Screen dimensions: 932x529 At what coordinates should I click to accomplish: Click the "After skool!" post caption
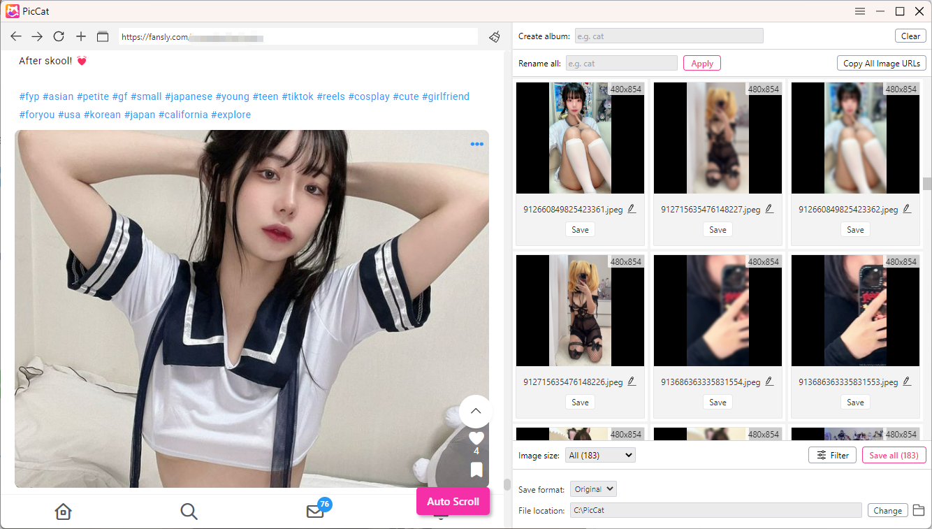coord(53,61)
